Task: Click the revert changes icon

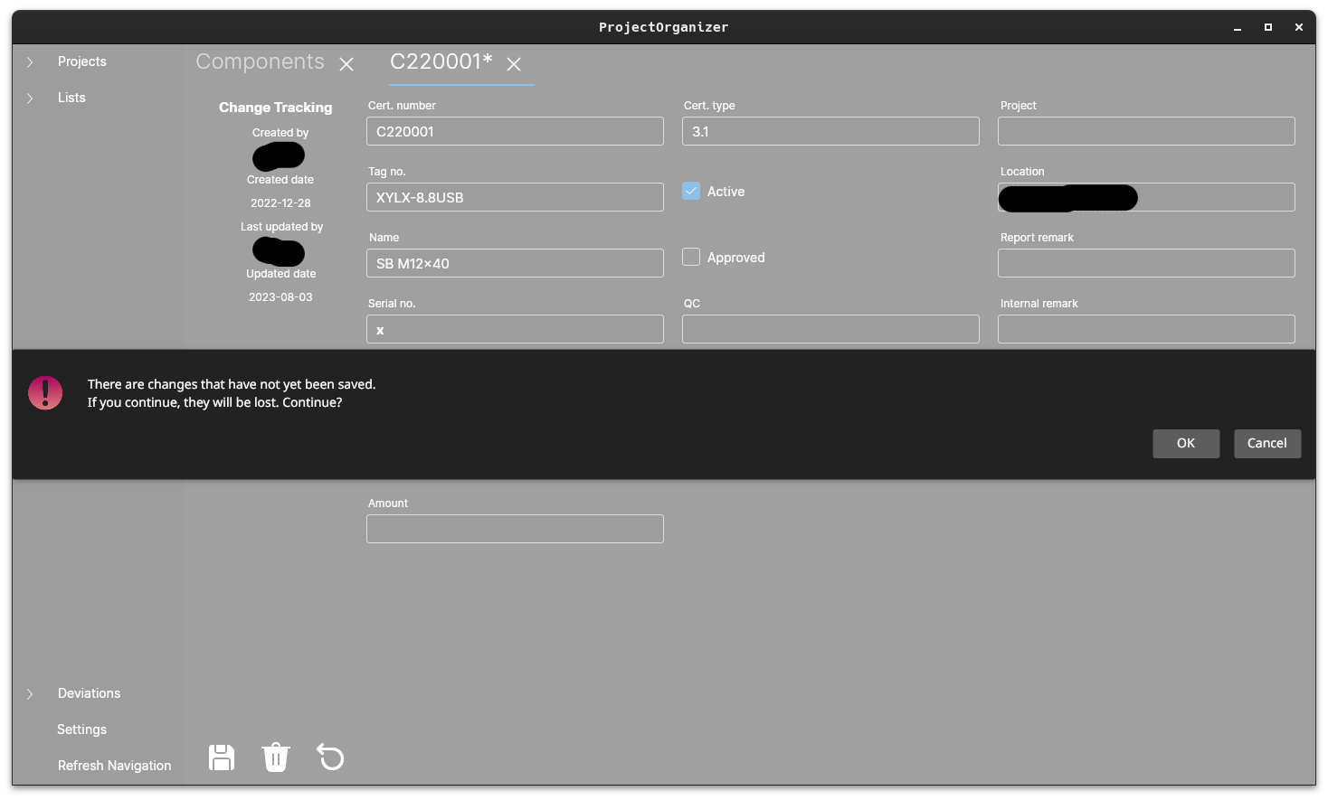Action: coord(329,758)
